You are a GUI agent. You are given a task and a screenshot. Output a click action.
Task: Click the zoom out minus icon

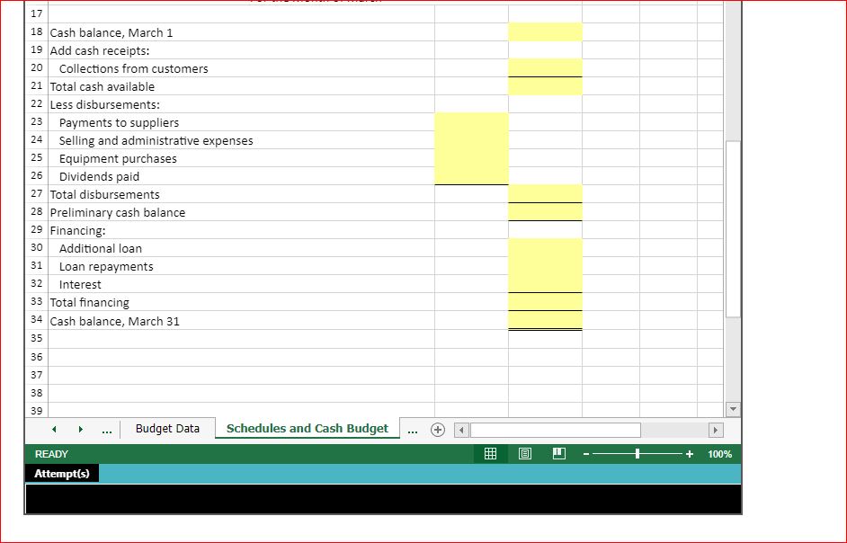(x=585, y=454)
